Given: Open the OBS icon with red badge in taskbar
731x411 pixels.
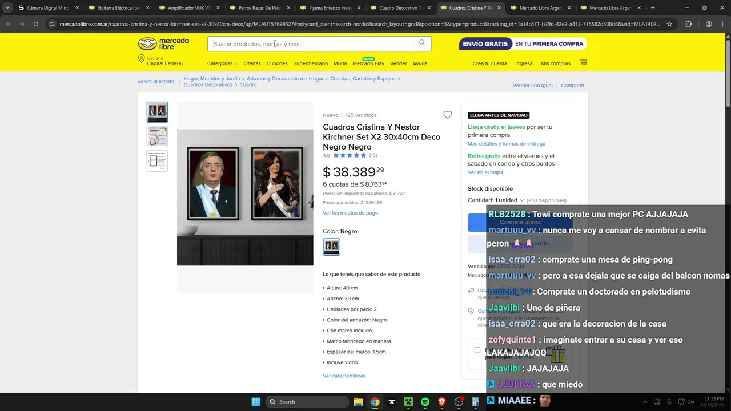Looking at the screenshot, I should (459, 402).
